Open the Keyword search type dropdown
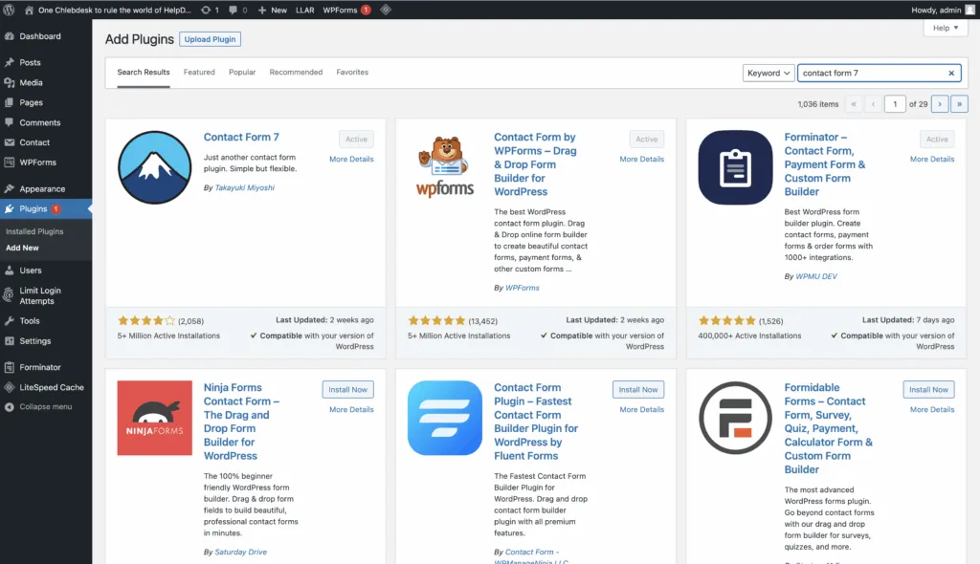 pos(768,73)
